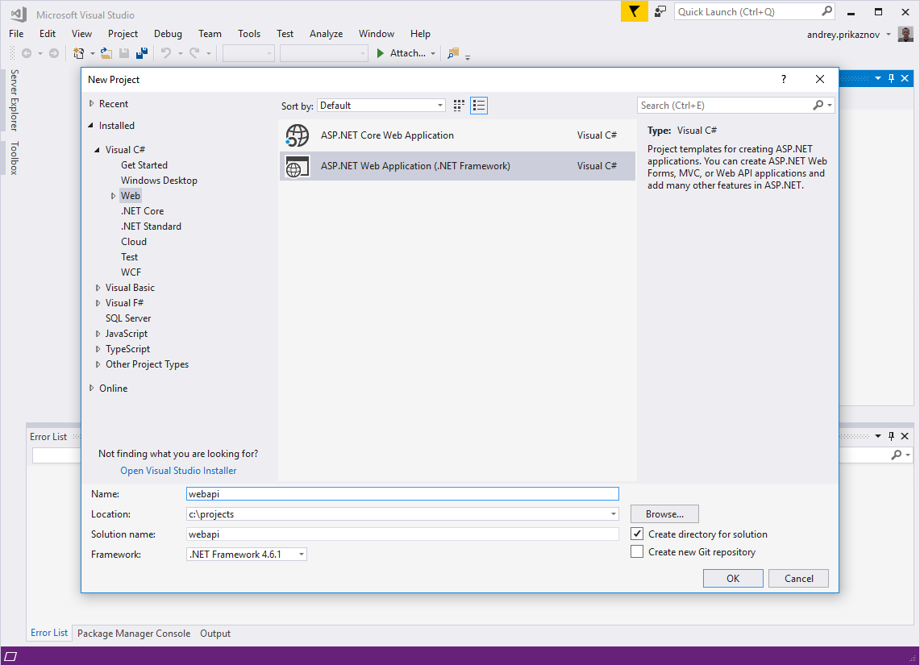920x665 pixels.
Task: Open the Debug menu
Action: click(x=168, y=33)
